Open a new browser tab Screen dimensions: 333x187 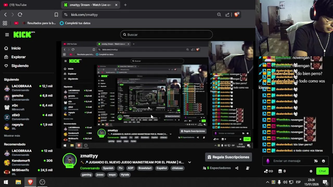click(x=125, y=5)
